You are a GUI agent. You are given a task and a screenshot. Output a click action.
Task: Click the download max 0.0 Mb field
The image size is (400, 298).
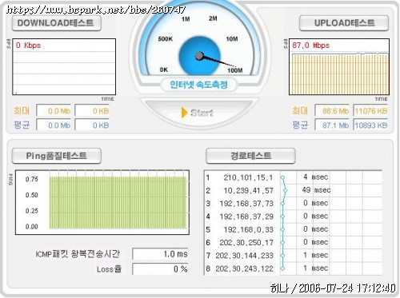pyautogui.click(x=54, y=111)
